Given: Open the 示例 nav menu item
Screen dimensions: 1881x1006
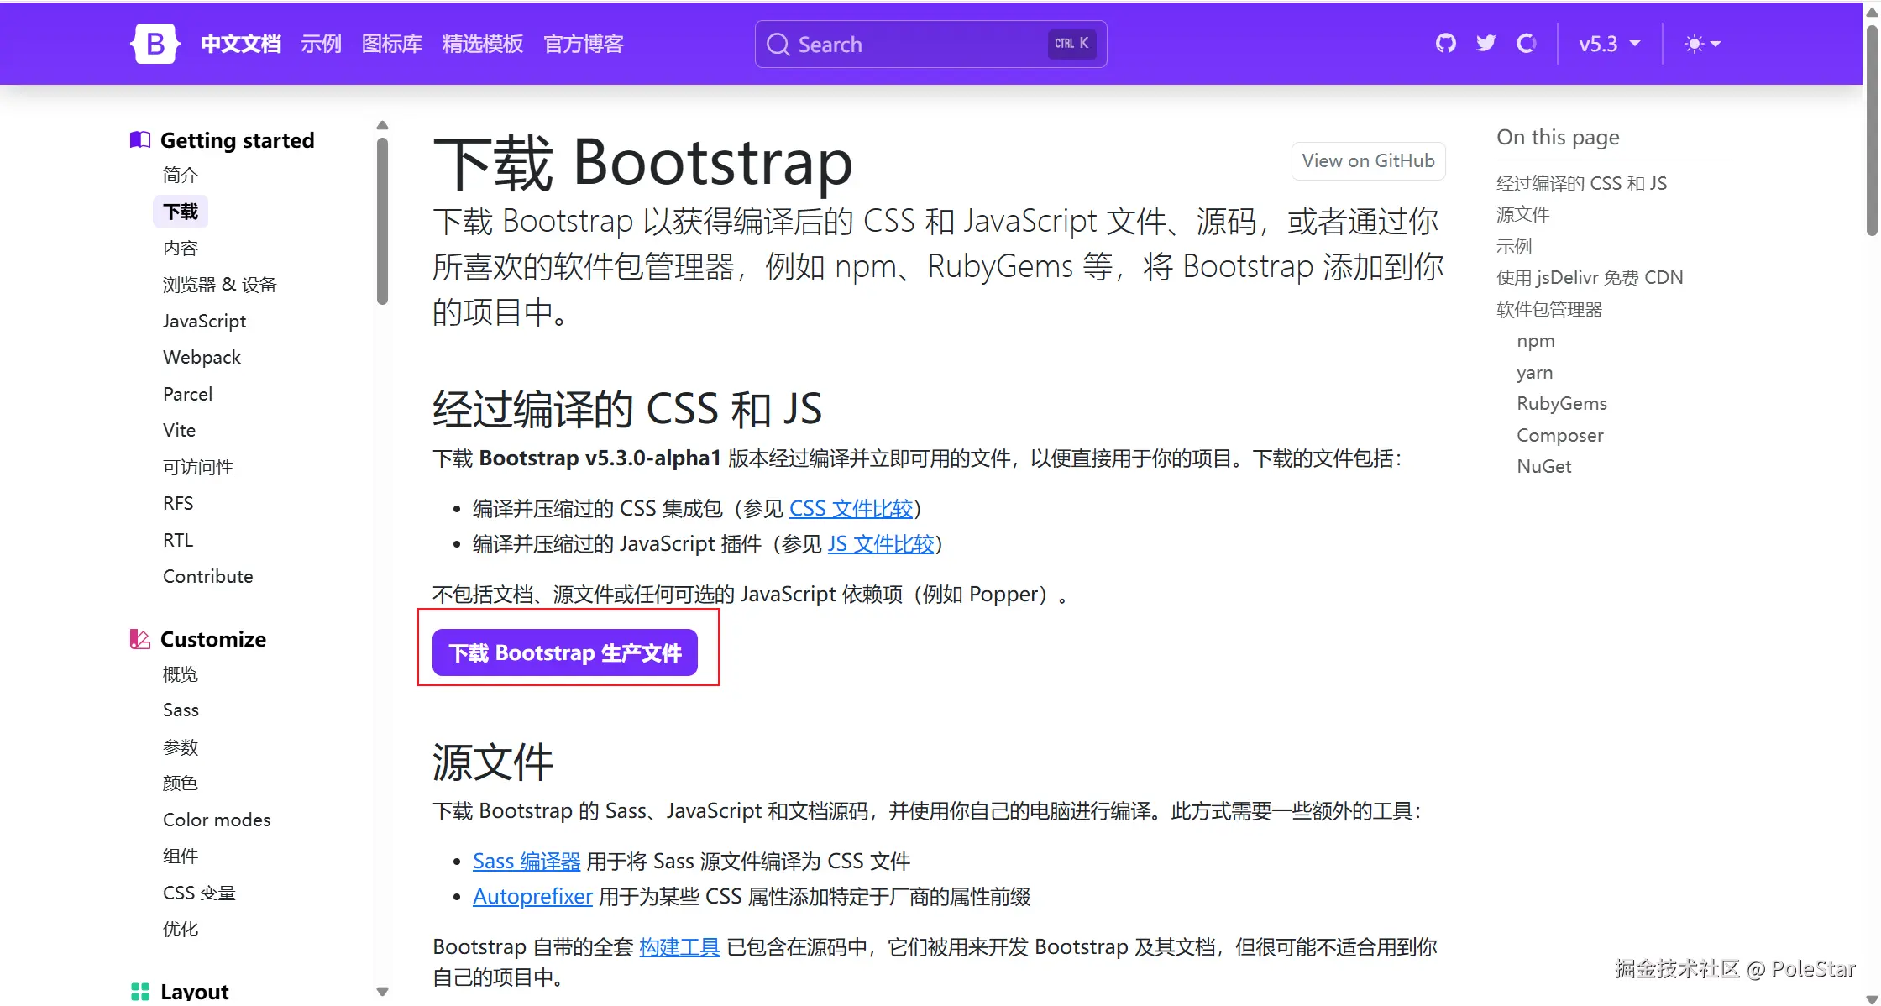Looking at the screenshot, I should [321, 44].
